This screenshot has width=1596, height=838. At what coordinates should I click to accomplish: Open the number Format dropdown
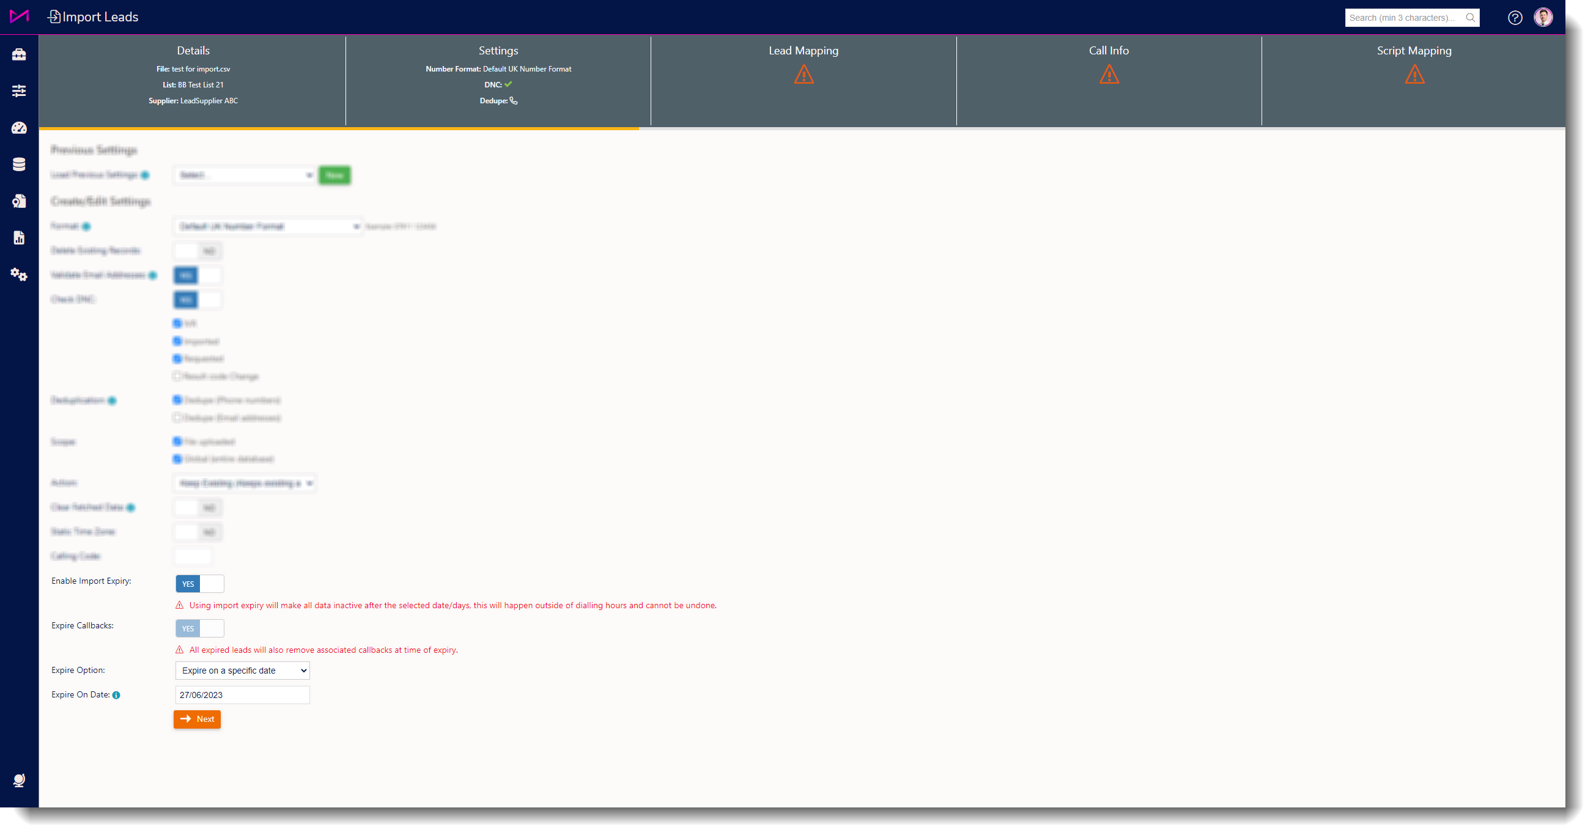pos(268,227)
